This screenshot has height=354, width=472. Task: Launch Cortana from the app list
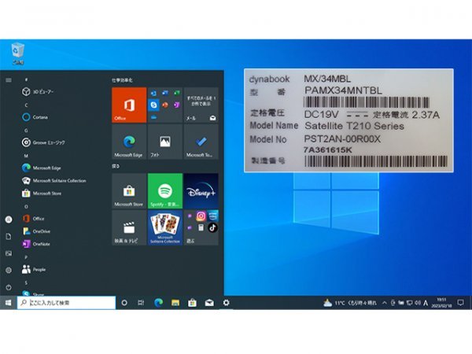click(35, 117)
